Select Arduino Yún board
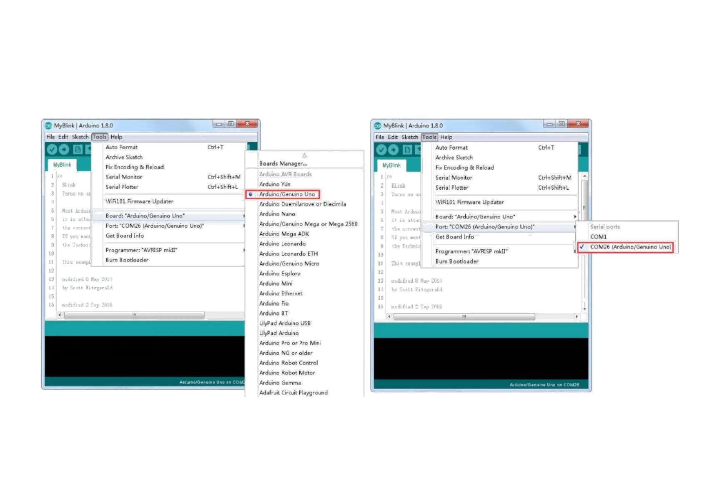The image size is (702, 497). tap(275, 184)
